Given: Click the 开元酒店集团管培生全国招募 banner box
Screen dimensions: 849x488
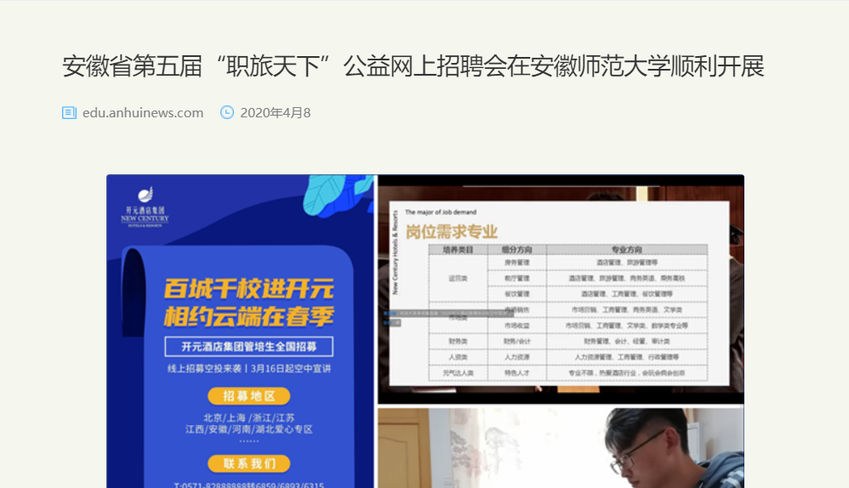Looking at the screenshot, I should click(x=249, y=346).
